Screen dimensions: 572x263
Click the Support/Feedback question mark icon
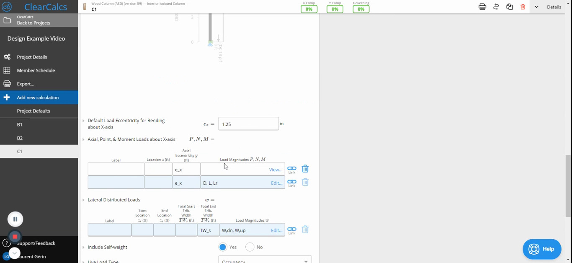point(6,243)
